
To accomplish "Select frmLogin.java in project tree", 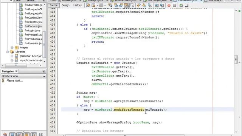I will pos(33,30).
